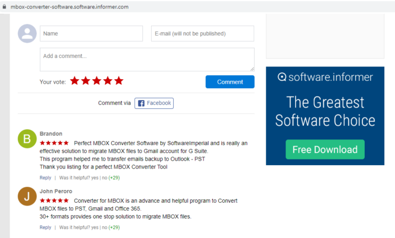Click the E-mail input field
Viewport: 395px width, 238px height.
[x=202, y=34]
